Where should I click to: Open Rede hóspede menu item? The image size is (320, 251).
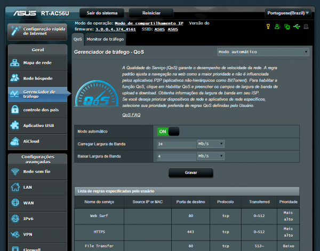tap(37, 78)
